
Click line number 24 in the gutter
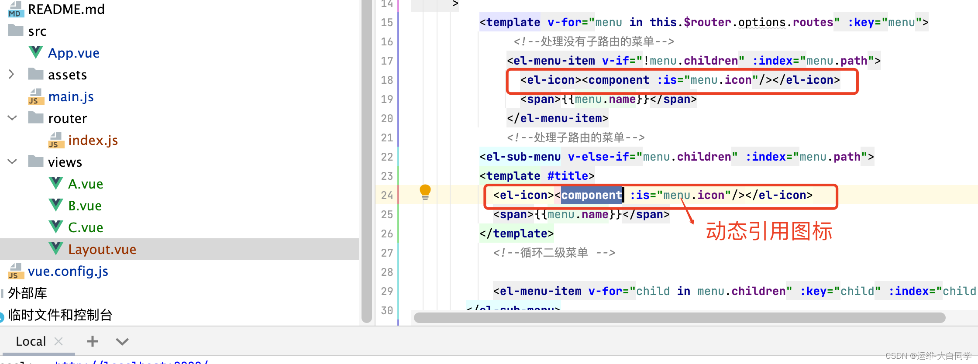(387, 195)
